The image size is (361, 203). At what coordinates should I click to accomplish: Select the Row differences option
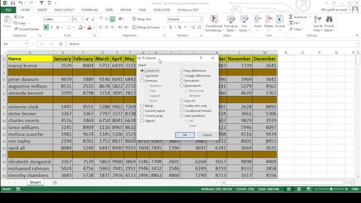click(182, 70)
